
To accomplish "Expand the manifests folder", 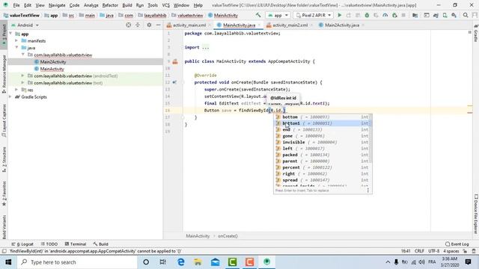I will click(x=16, y=40).
